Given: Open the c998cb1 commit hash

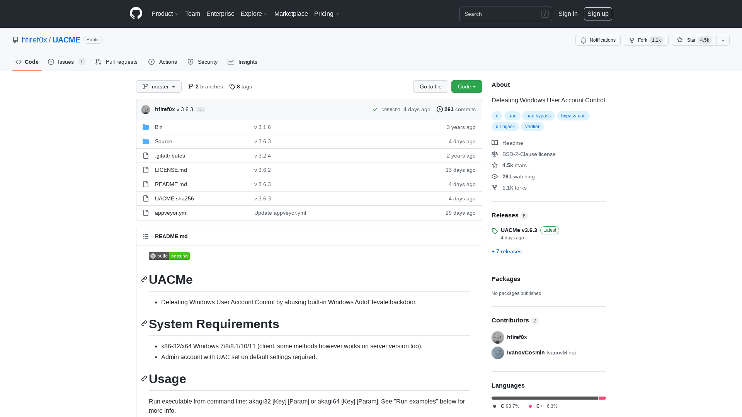Looking at the screenshot, I should [x=391, y=110].
